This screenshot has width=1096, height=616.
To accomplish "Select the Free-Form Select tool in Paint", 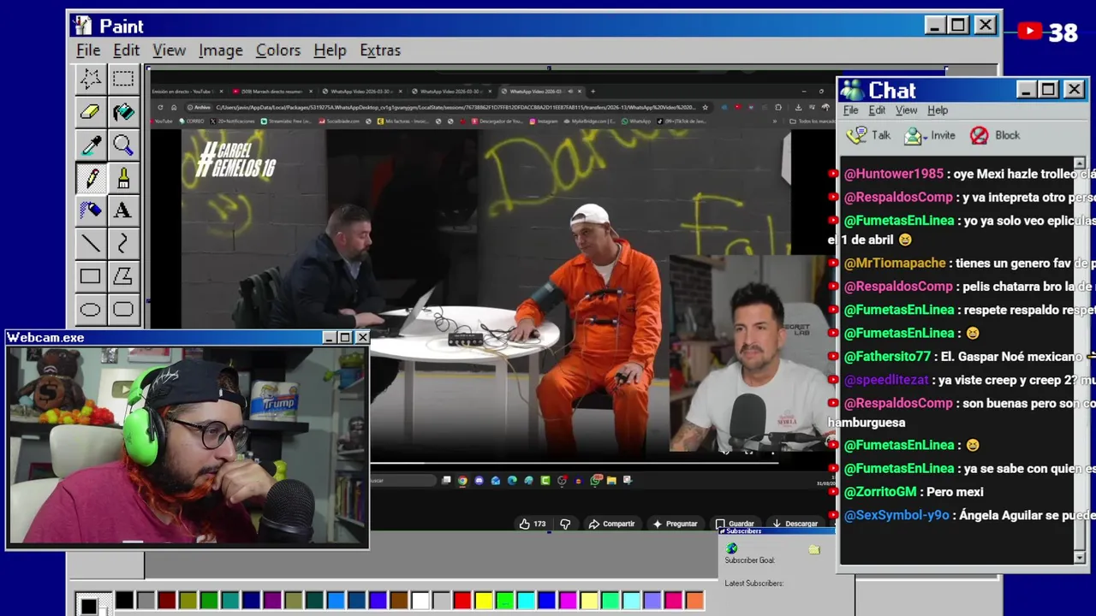I will pos(90,79).
